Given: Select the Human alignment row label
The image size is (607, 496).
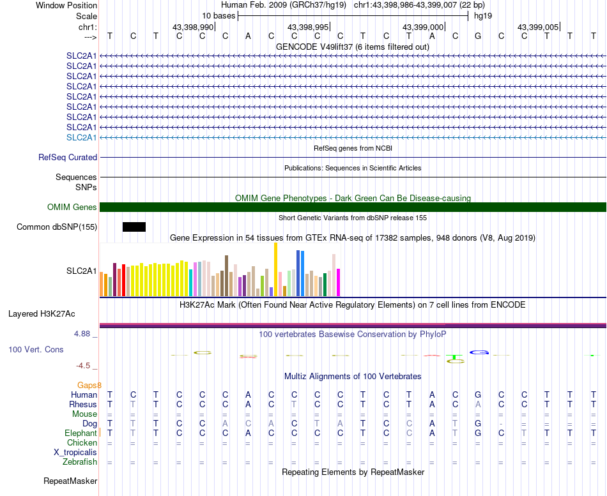Looking at the screenshot, I should 84,395.
